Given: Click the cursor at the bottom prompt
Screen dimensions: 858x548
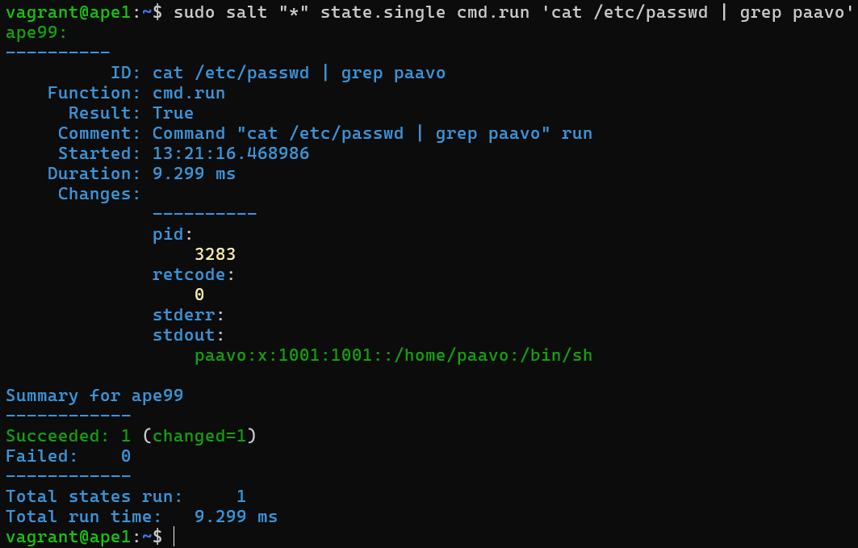Looking at the screenshot, I should (x=173, y=537).
